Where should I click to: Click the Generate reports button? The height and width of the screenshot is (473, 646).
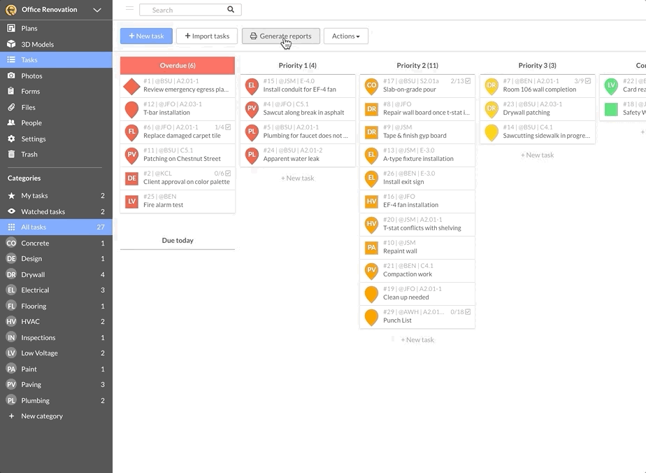pos(281,36)
